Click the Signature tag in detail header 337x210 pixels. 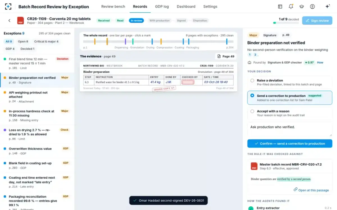coord(270,35)
